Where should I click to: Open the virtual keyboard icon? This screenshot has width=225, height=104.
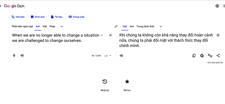point(106,56)
